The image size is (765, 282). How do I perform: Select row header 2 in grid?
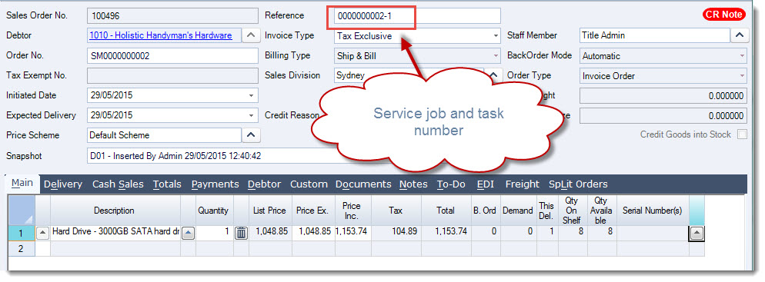[x=22, y=248]
